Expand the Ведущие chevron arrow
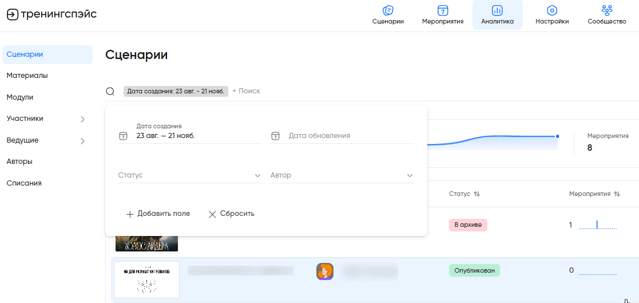This screenshot has height=303, width=639. (x=82, y=141)
